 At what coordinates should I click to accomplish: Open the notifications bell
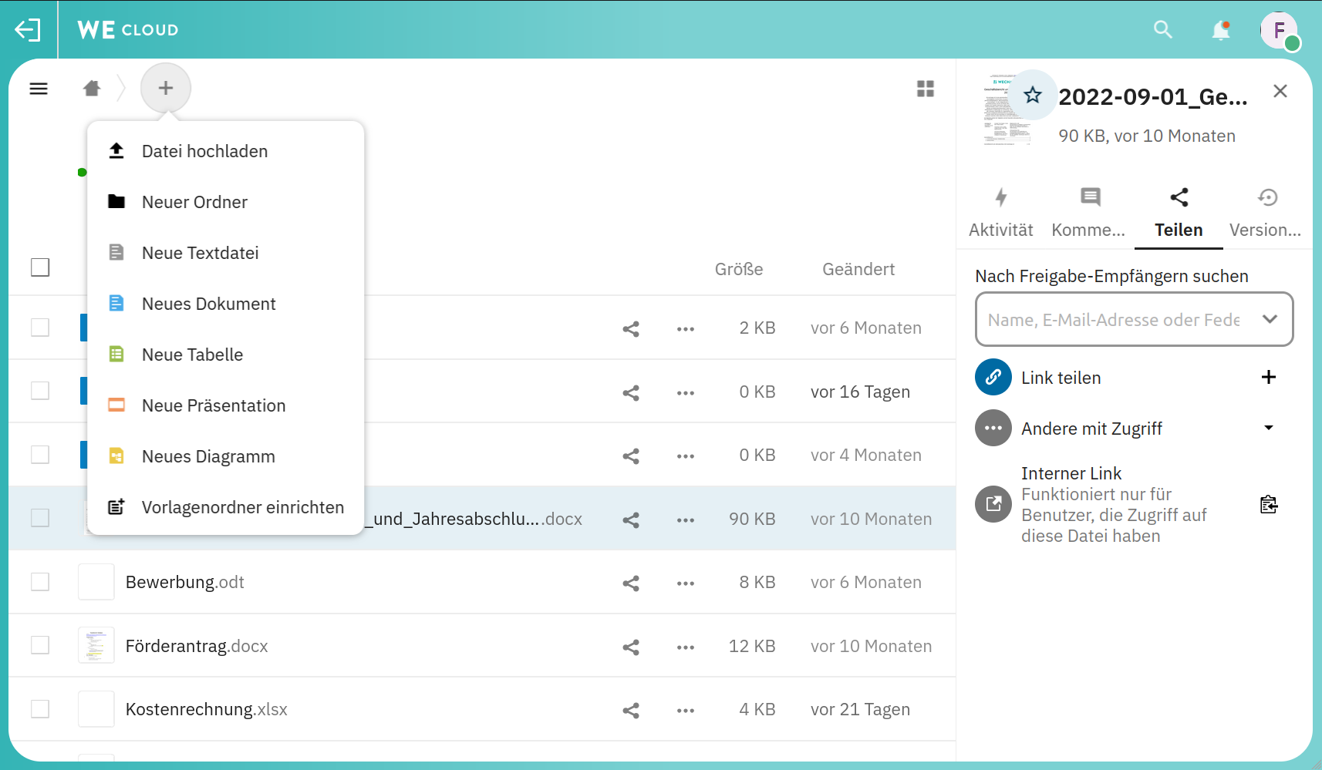click(1221, 30)
